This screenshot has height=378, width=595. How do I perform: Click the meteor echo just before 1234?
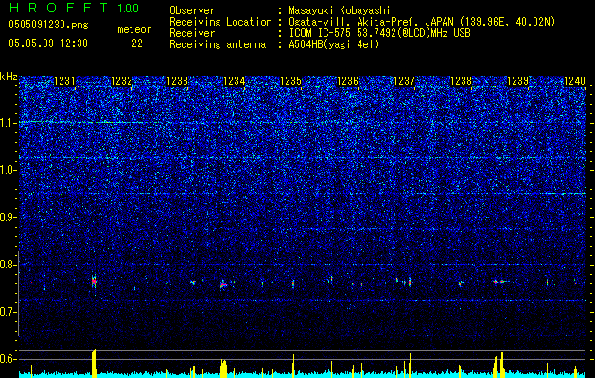[223, 284]
